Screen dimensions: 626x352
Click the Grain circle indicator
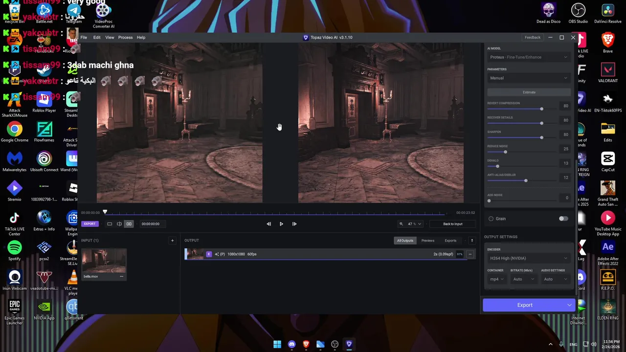pyautogui.click(x=491, y=219)
